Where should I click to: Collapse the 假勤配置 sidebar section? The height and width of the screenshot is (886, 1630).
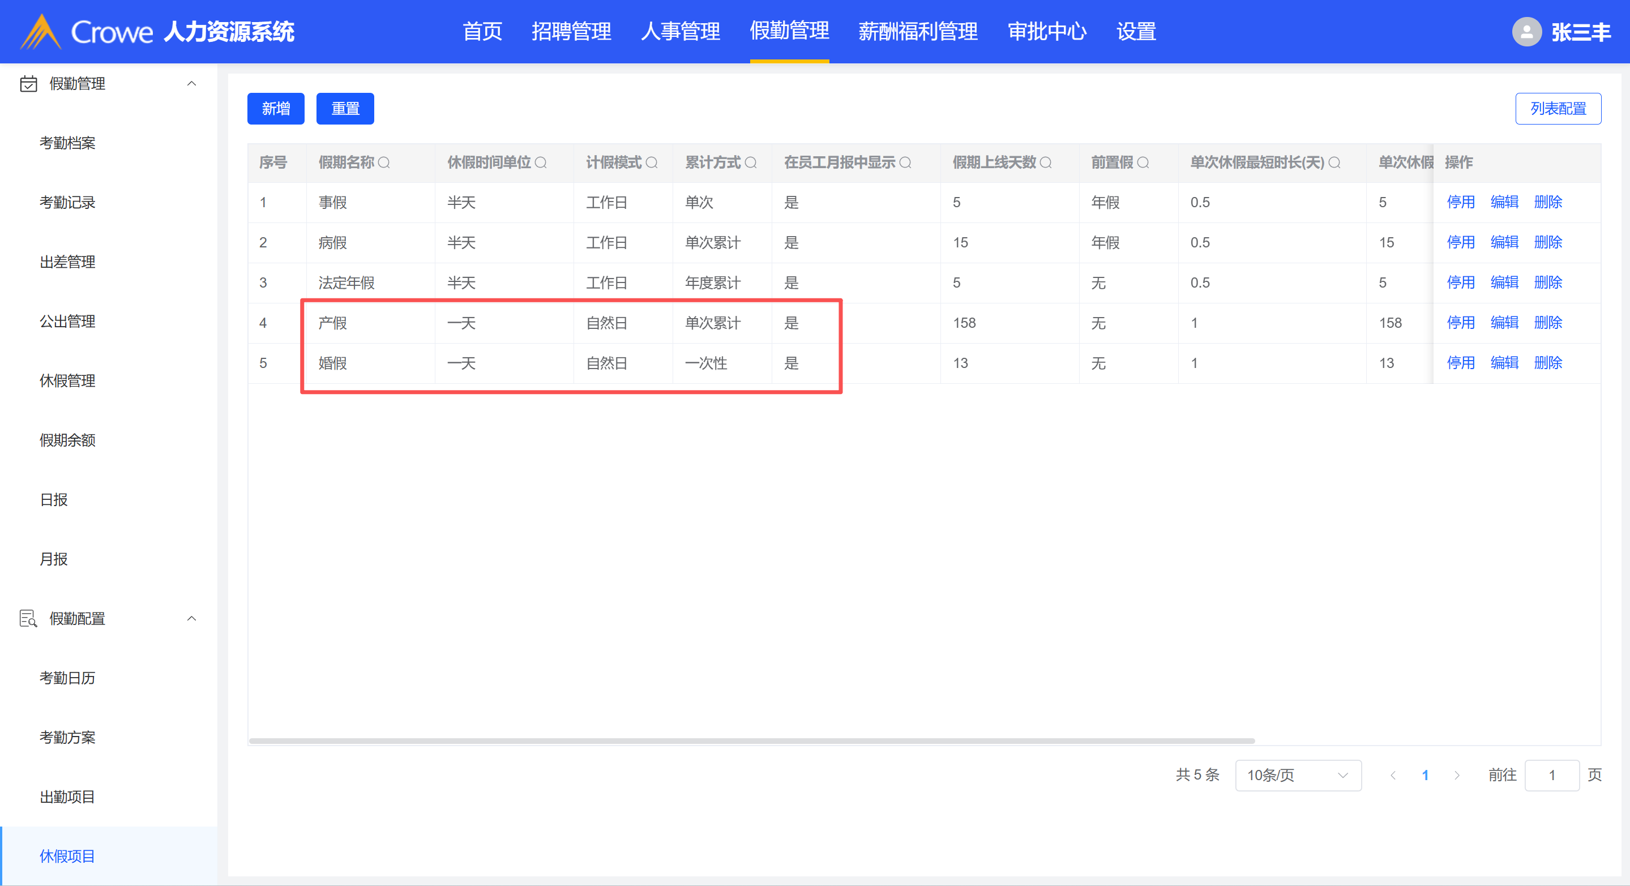pyautogui.click(x=191, y=618)
